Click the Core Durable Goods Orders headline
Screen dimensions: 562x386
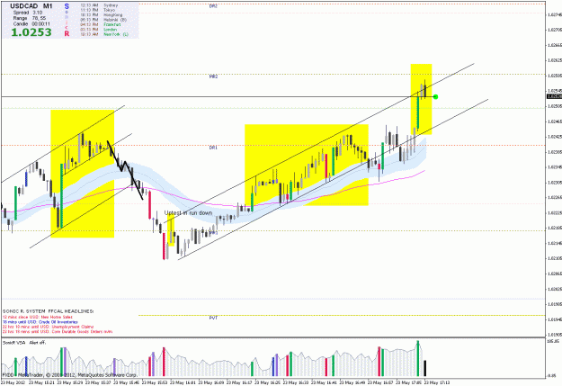(x=58, y=332)
